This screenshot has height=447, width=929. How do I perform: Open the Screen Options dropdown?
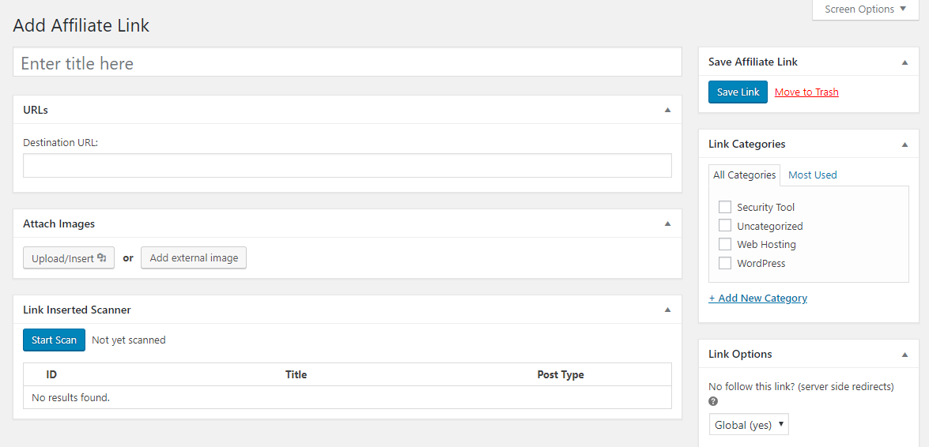click(x=865, y=9)
